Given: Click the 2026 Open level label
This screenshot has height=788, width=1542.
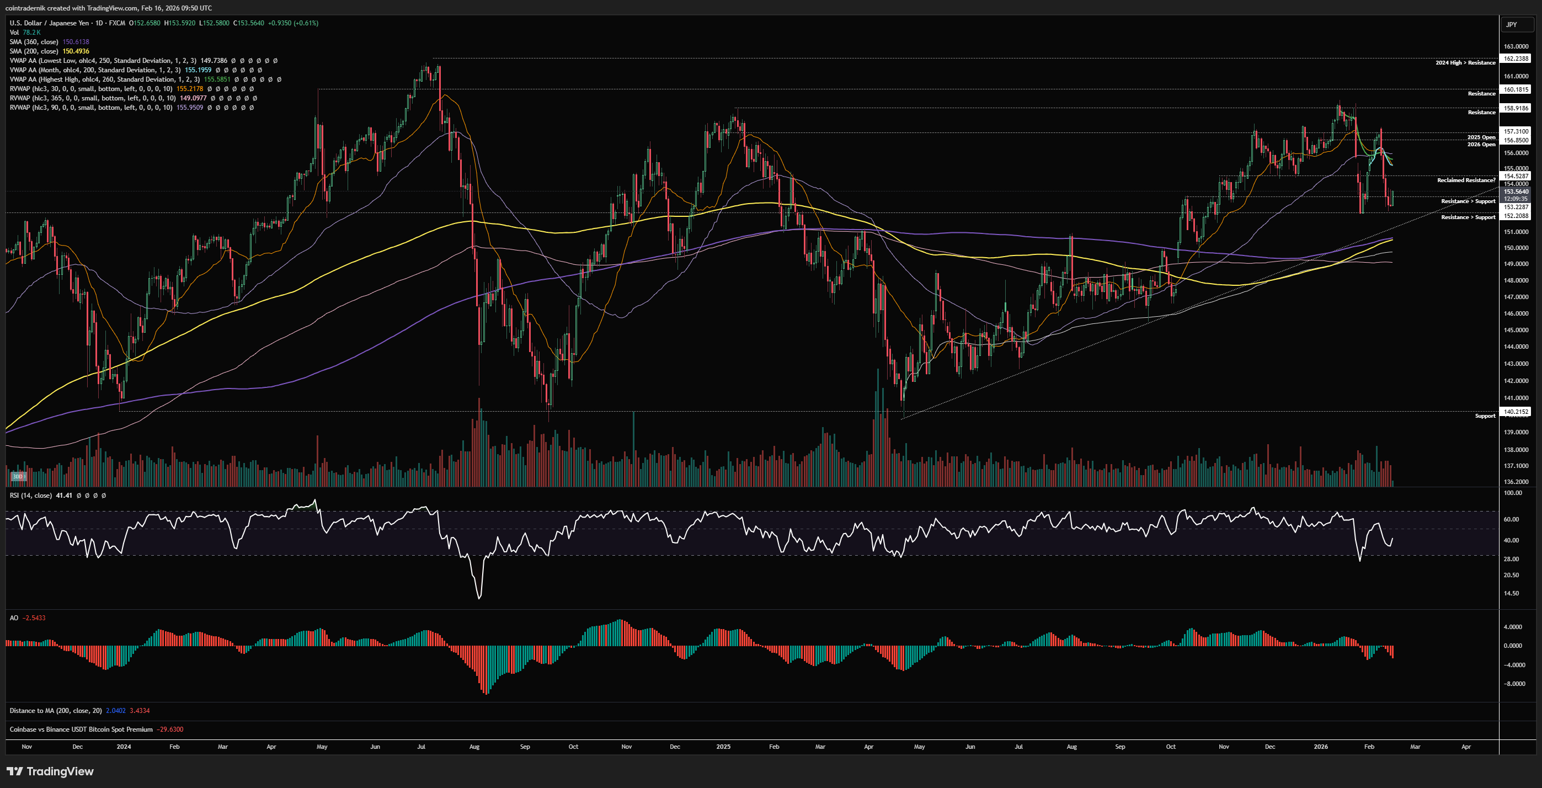Looking at the screenshot, I should point(1481,145).
